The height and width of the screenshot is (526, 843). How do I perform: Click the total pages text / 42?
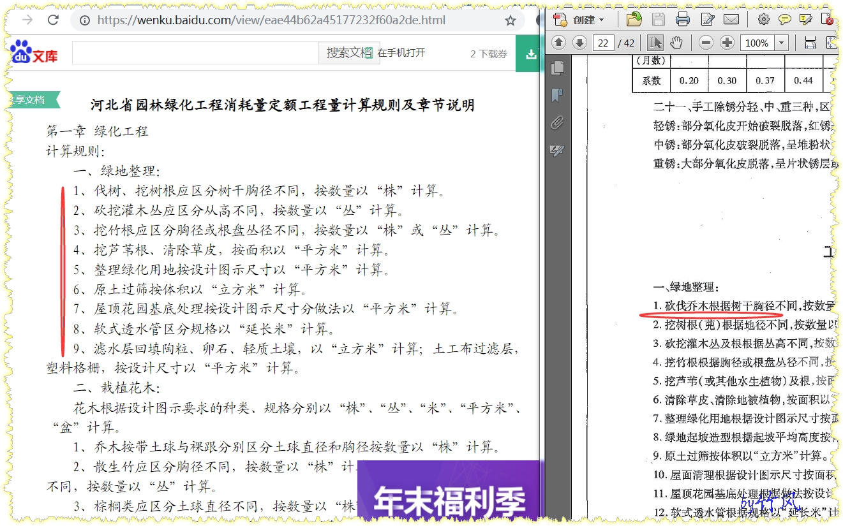(627, 43)
